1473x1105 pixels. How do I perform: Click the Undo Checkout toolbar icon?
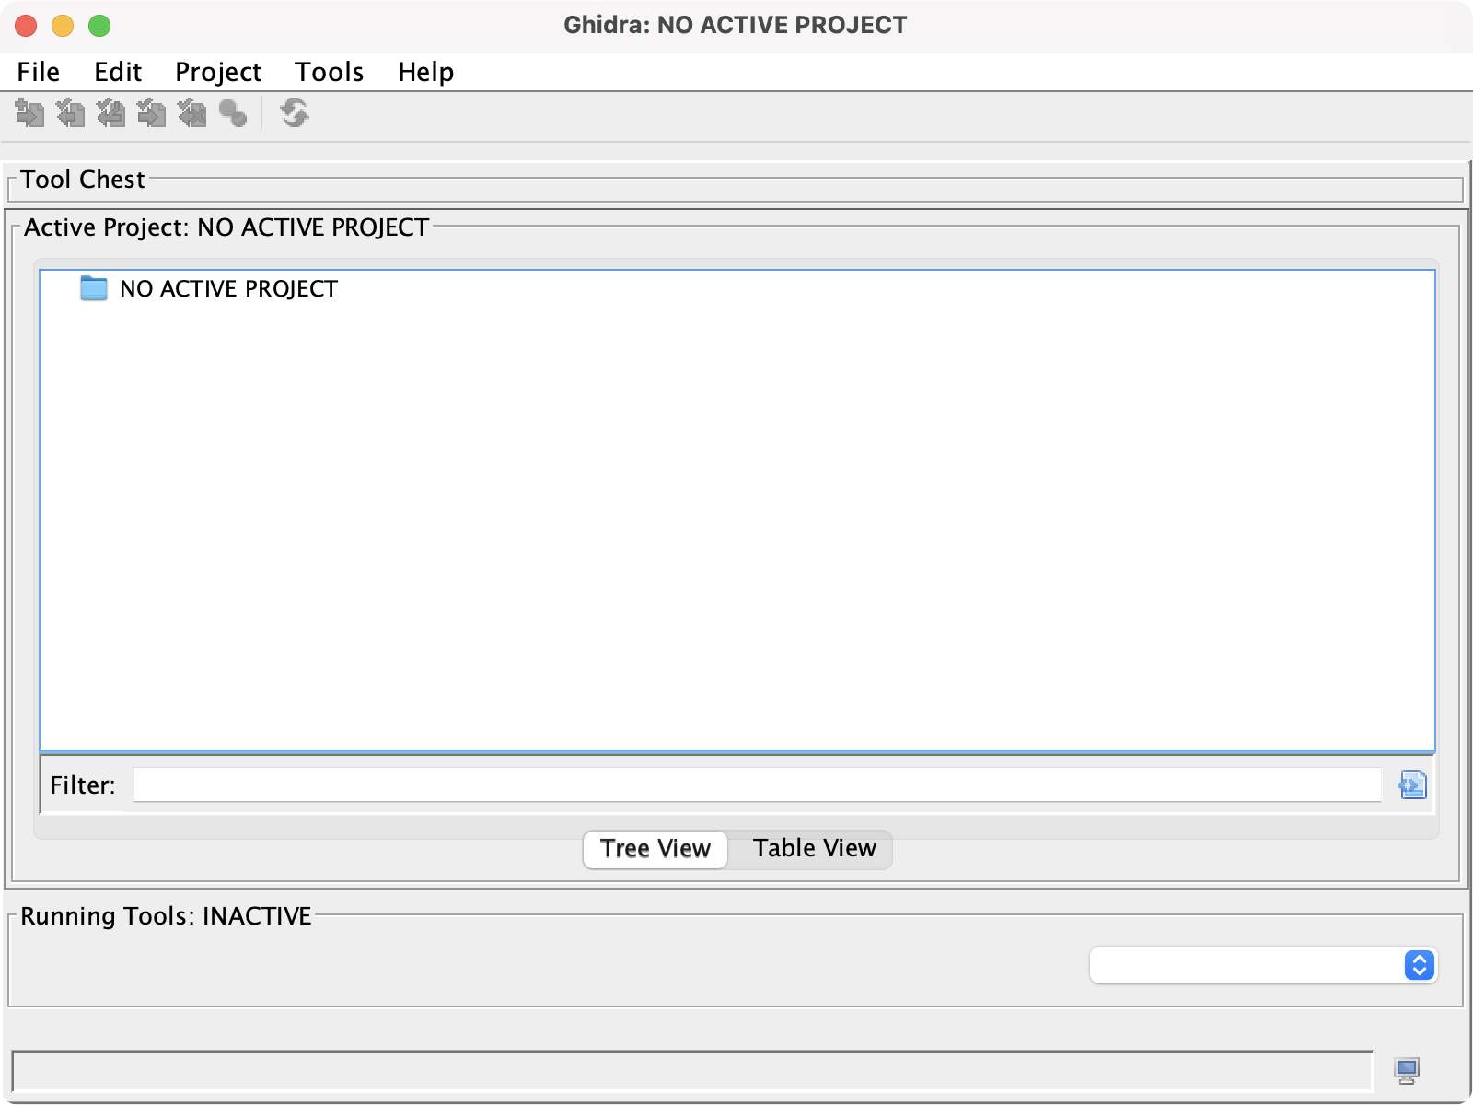coord(191,113)
